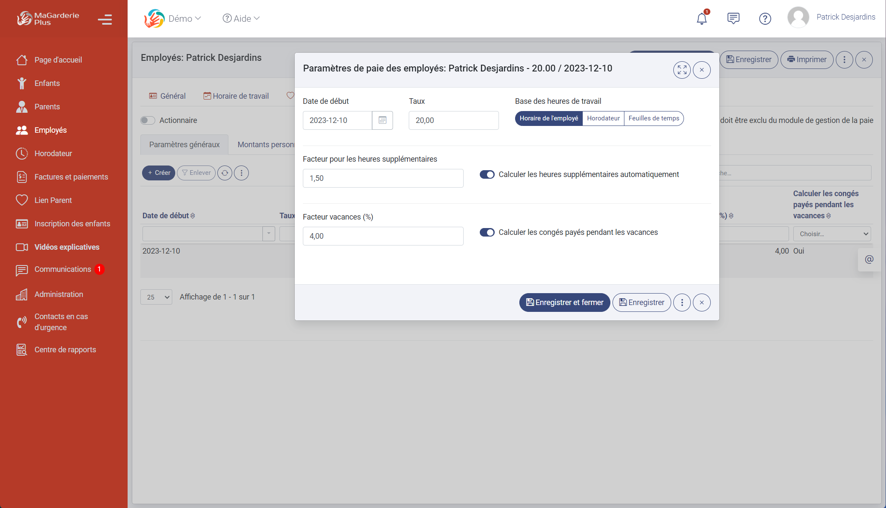This screenshot has width=886, height=508.
Task: Click the refresh icon beside the Enlever button
Action: pos(225,173)
